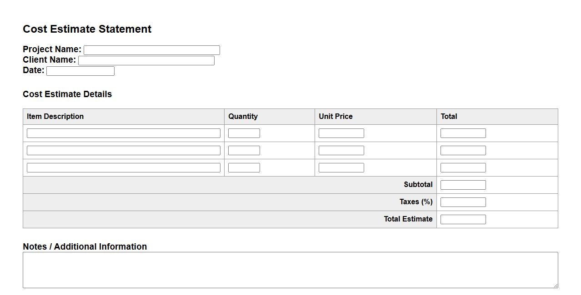Click third row Unit Price field
The height and width of the screenshot is (295, 581).
point(341,167)
